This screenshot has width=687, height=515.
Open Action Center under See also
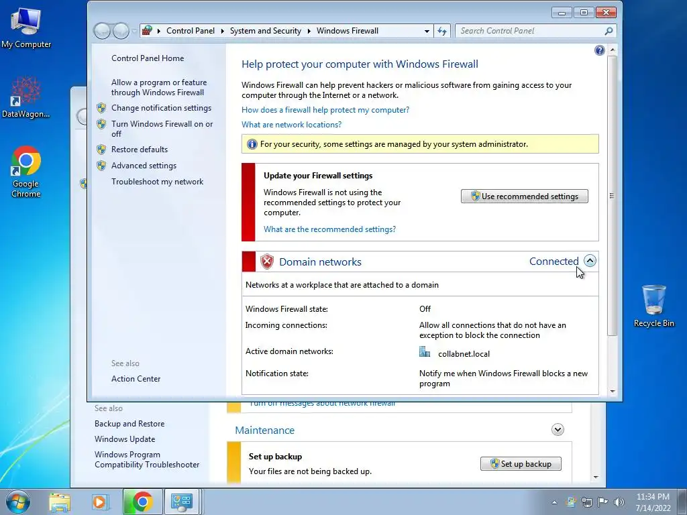(x=136, y=379)
